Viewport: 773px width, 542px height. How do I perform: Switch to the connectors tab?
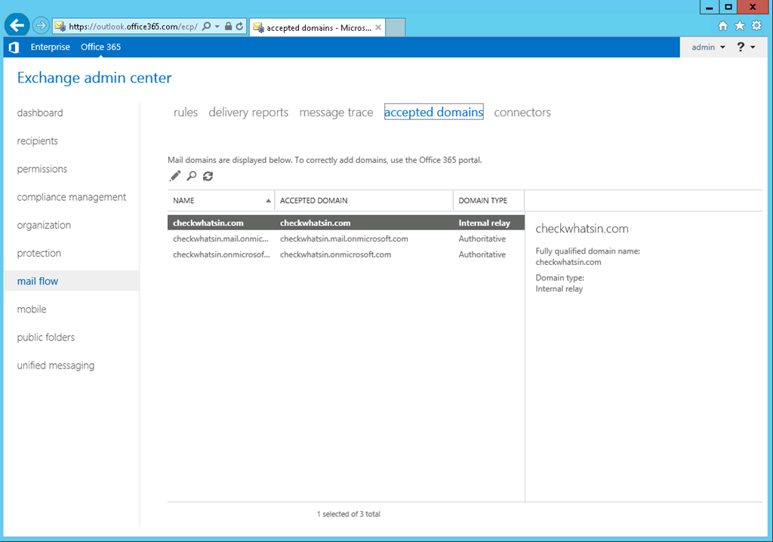click(522, 112)
